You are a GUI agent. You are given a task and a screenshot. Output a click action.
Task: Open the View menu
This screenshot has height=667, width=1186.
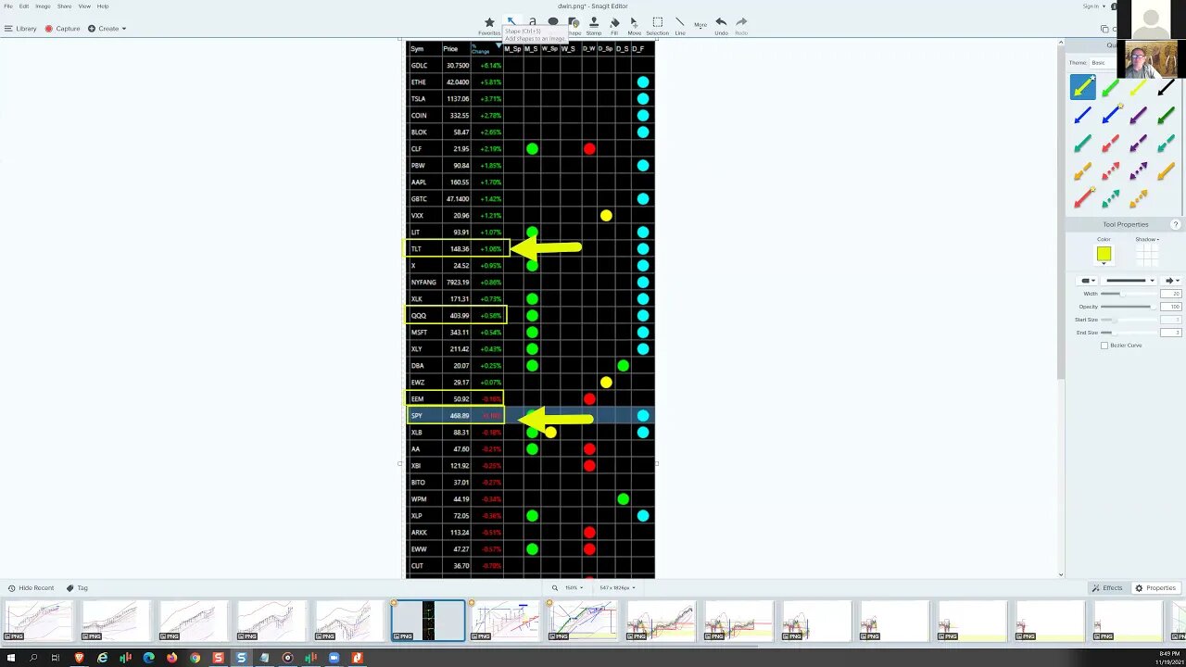point(84,6)
